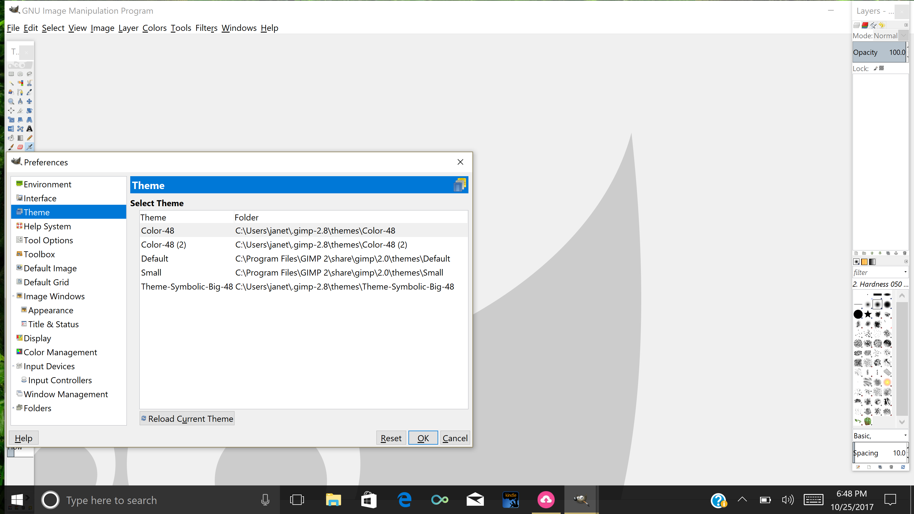Viewport: 914px width, 514px height.
Task: Select the Crop tool
Action: 20,111
